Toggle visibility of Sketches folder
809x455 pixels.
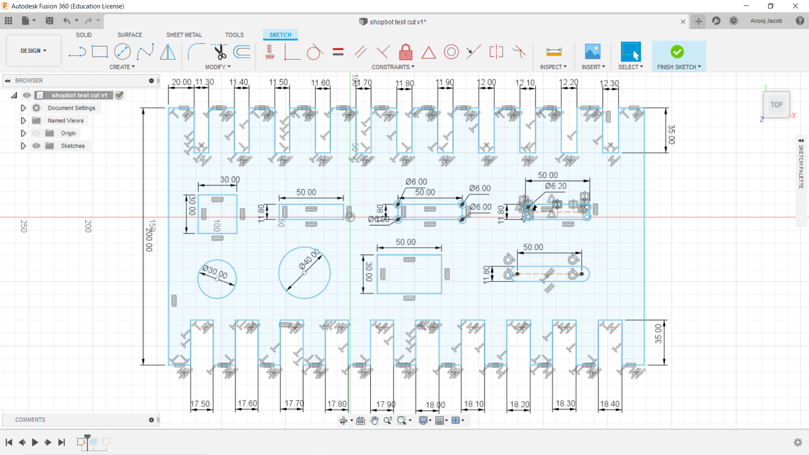tap(37, 146)
